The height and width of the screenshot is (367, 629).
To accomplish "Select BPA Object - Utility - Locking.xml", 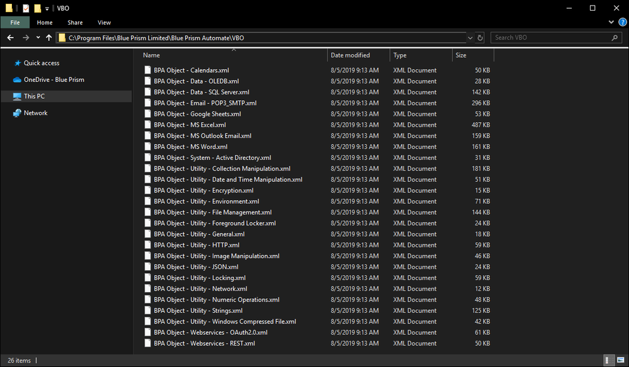I will tap(200, 278).
